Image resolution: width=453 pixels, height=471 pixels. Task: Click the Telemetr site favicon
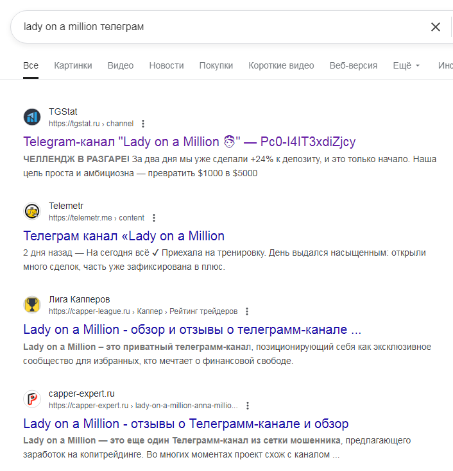click(32, 211)
